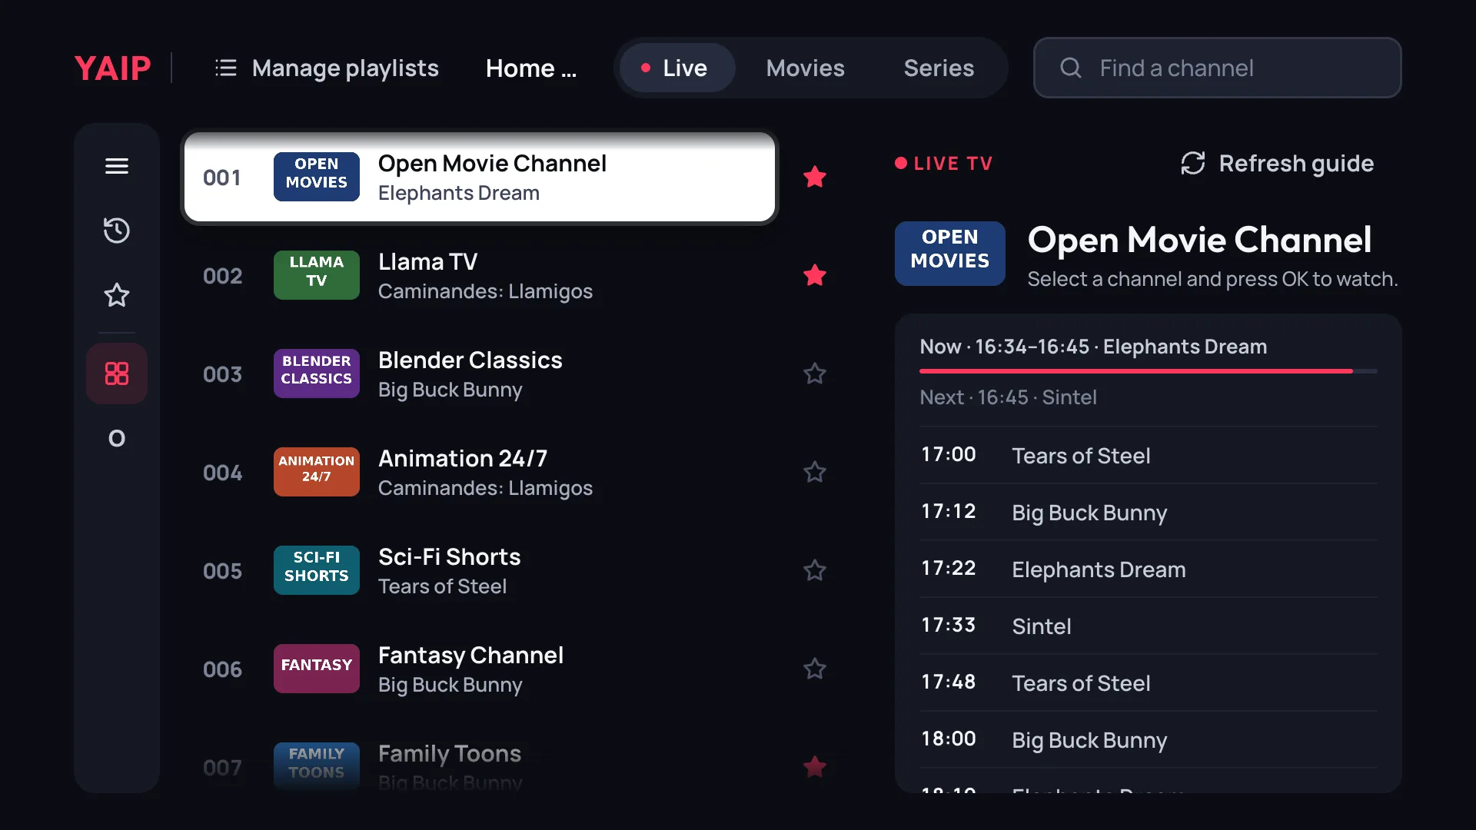Click the Next 16:45 Sintel entry
Image resolution: width=1476 pixels, height=830 pixels.
pos(1008,397)
